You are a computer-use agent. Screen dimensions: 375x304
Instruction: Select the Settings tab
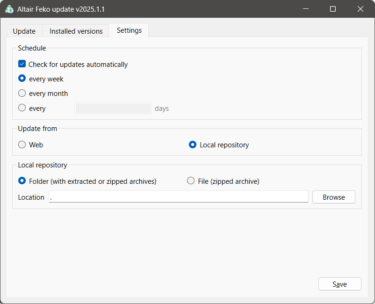pos(129,30)
